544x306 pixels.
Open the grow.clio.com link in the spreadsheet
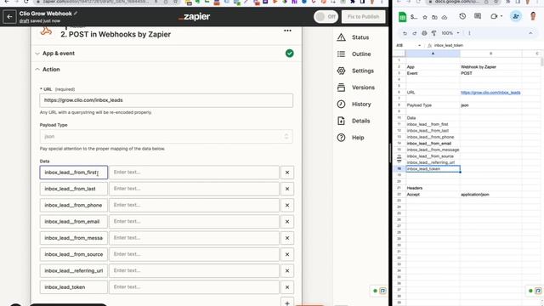click(490, 93)
